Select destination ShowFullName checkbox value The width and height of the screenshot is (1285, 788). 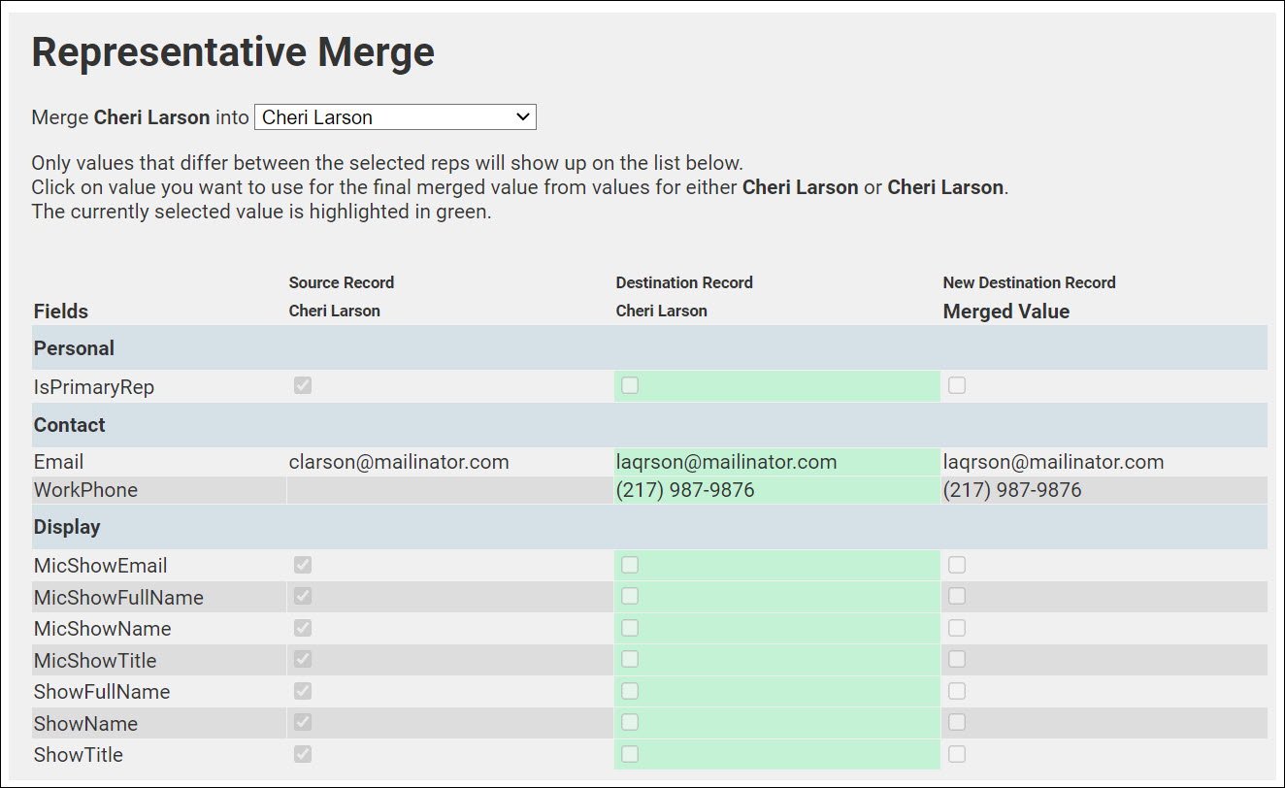click(630, 691)
